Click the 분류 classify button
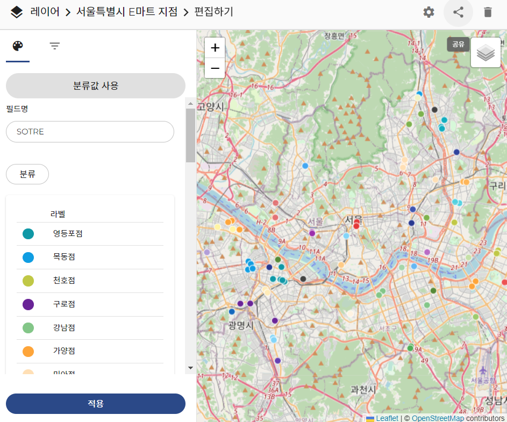 (x=27, y=174)
